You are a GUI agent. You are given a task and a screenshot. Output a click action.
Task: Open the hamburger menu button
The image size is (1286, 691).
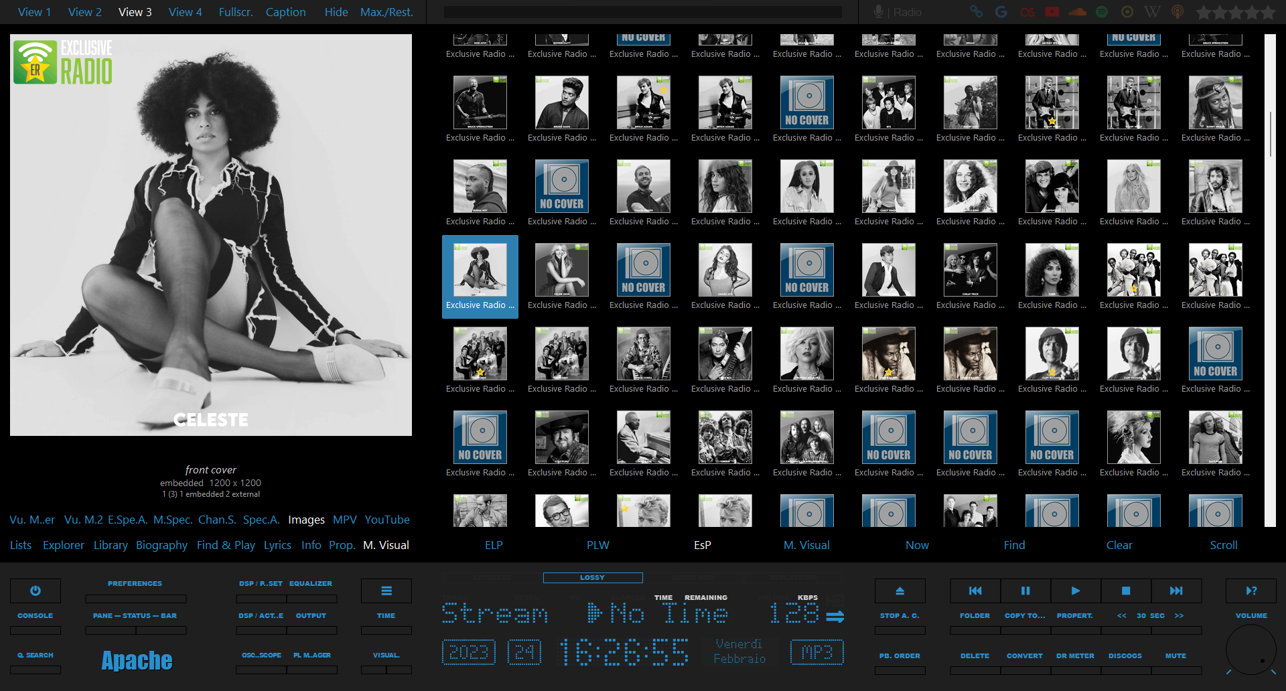pos(386,591)
